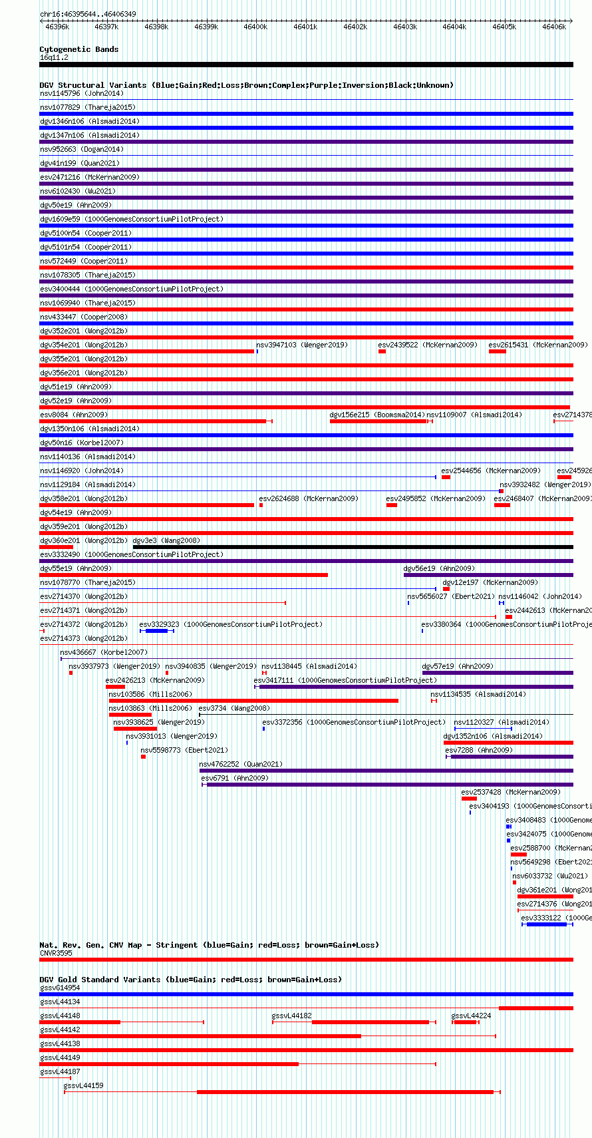This screenshot has height=1138, width=592.
Task: Open variant esv2426213 (McKernan2009)
Action: [x=155, y=680]
